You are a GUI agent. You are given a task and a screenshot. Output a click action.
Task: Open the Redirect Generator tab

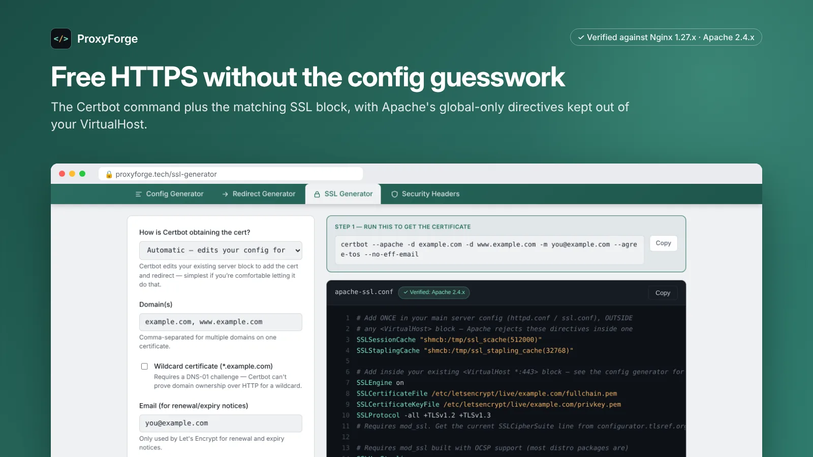pos(259,194)
